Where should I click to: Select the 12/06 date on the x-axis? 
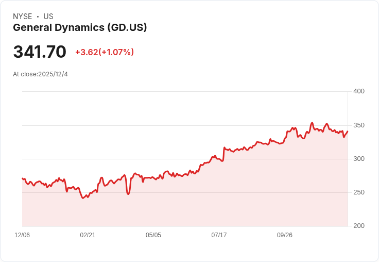click(x=22, y=235)
